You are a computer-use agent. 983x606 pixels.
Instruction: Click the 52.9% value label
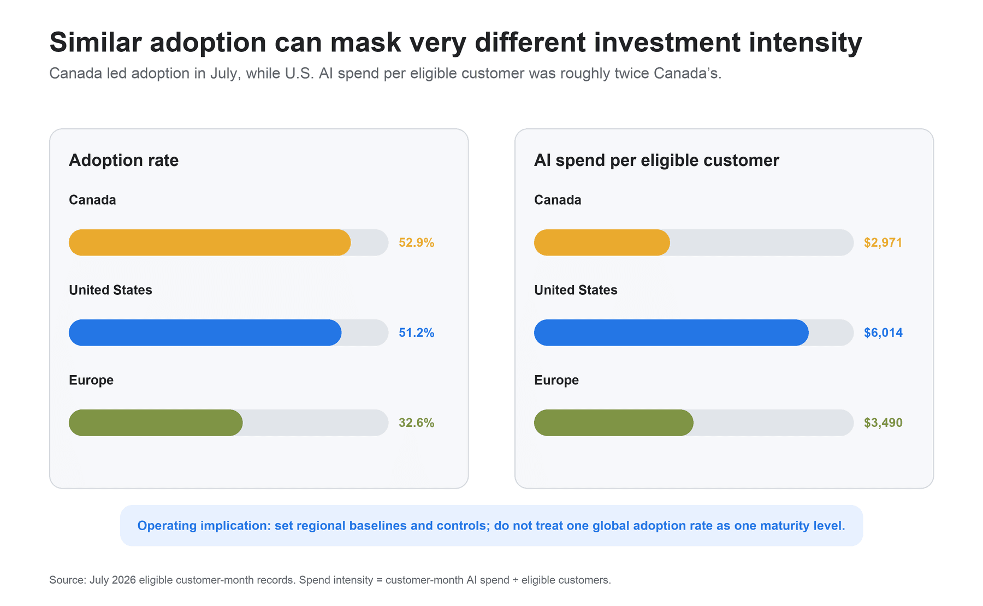pos(417,242)
